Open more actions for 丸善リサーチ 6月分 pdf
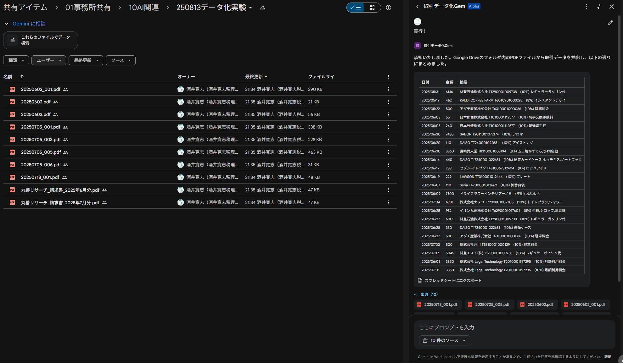 tap(389, 190)
